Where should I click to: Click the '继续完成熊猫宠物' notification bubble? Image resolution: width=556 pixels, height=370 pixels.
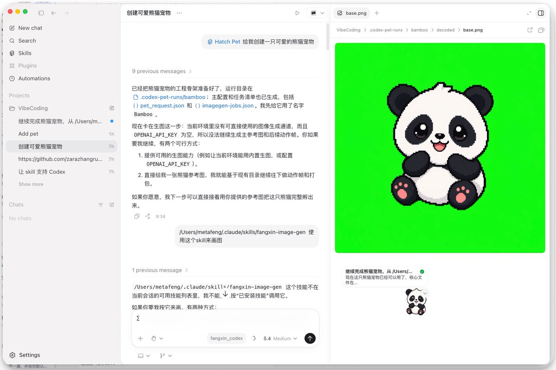[385, 277]
